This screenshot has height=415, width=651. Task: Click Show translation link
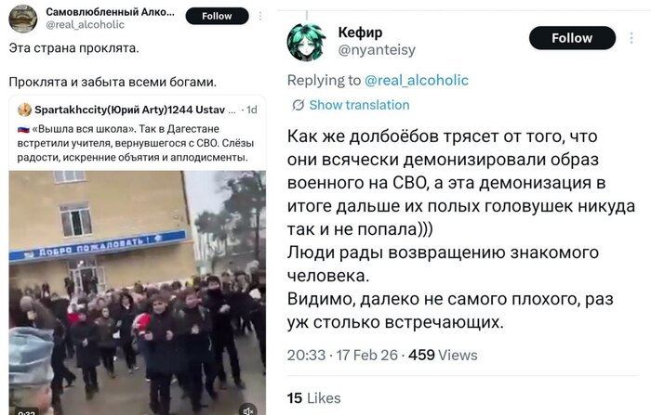point(359,105)
